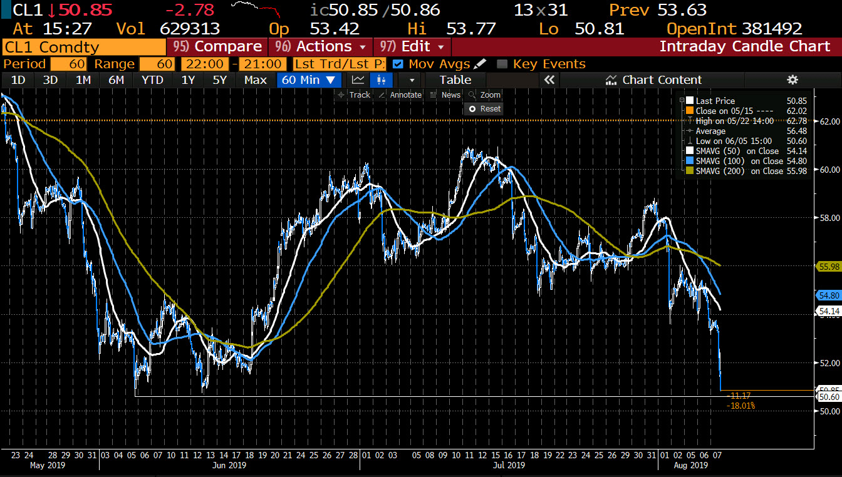Click the Intraday Candle Chart title

(x=745, y=46)
